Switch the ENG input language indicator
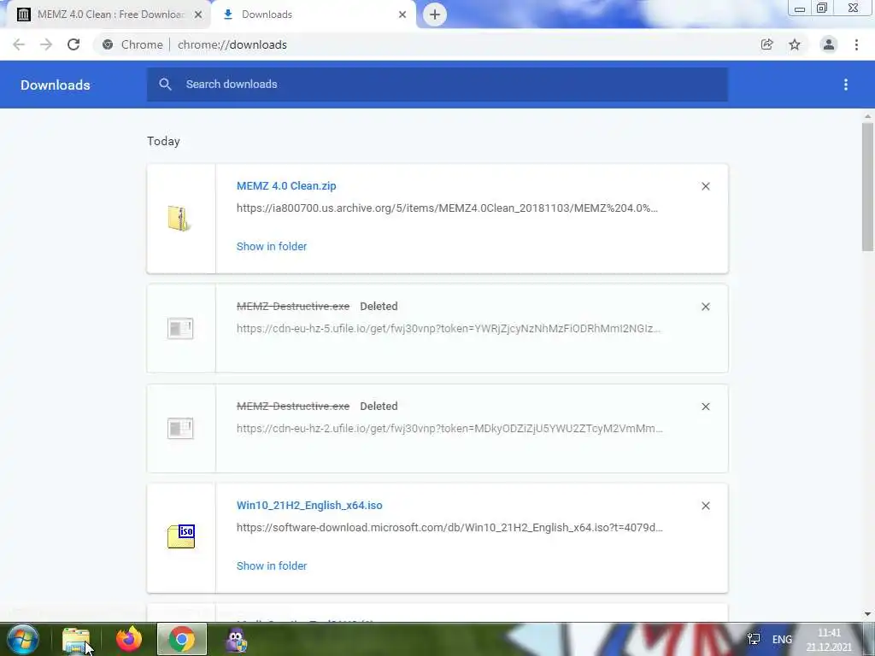875x656 pixels. pos(782,640)
